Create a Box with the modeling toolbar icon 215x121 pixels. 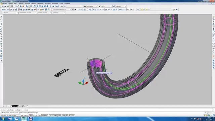(x=82, y=9)
